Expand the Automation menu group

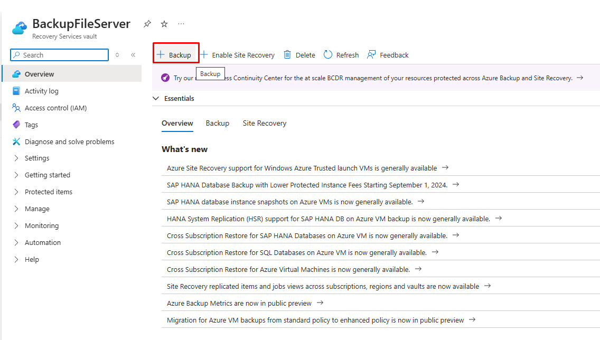(16, 242)
